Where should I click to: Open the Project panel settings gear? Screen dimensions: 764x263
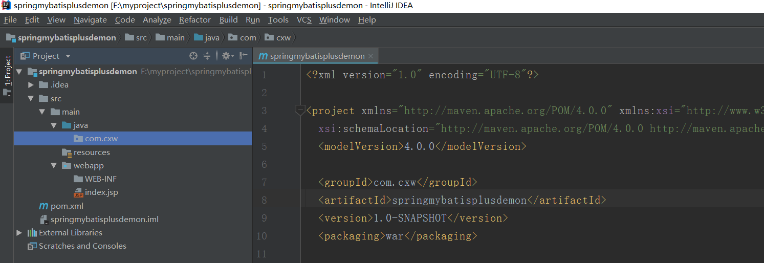tap(227, 56)
